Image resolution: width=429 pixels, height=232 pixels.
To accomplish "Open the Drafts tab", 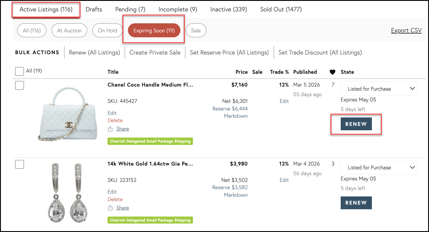I will 94,9.
